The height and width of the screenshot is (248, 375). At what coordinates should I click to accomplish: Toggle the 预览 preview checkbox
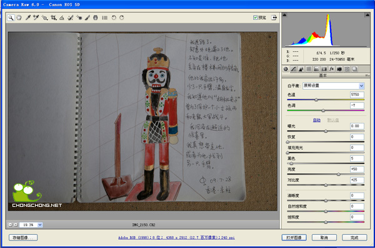coord(255,17)
